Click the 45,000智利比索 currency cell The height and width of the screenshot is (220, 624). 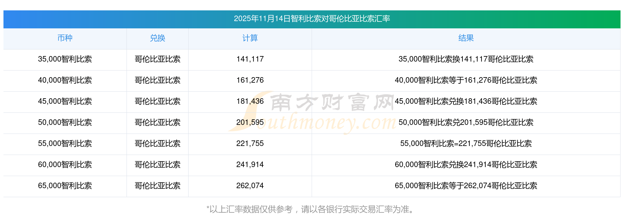(x=65, y=101)
